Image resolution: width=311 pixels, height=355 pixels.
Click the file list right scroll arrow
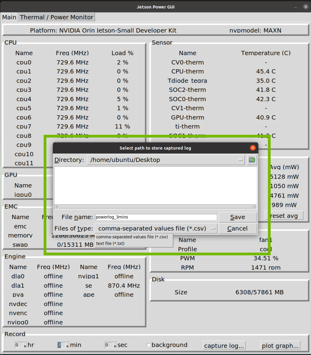tap(254, 206)
